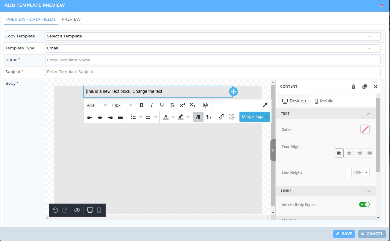Switch to the PREVIEW tab
This screenshot has width=390, height=241.
[71, 19]
